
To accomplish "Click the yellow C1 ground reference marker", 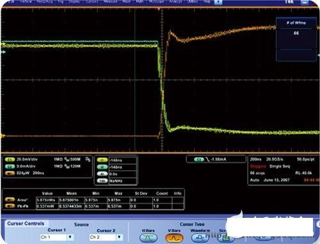I will pos(3,44).
